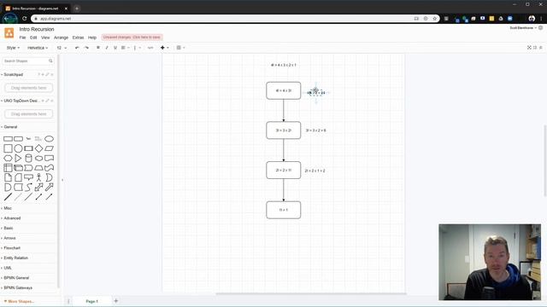
Task: Select the 4! = 4 x 3! box
Action: tap(283, 90)
